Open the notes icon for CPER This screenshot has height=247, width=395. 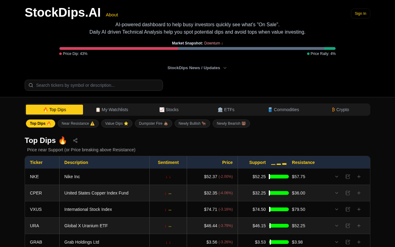(x=348, y=193)
